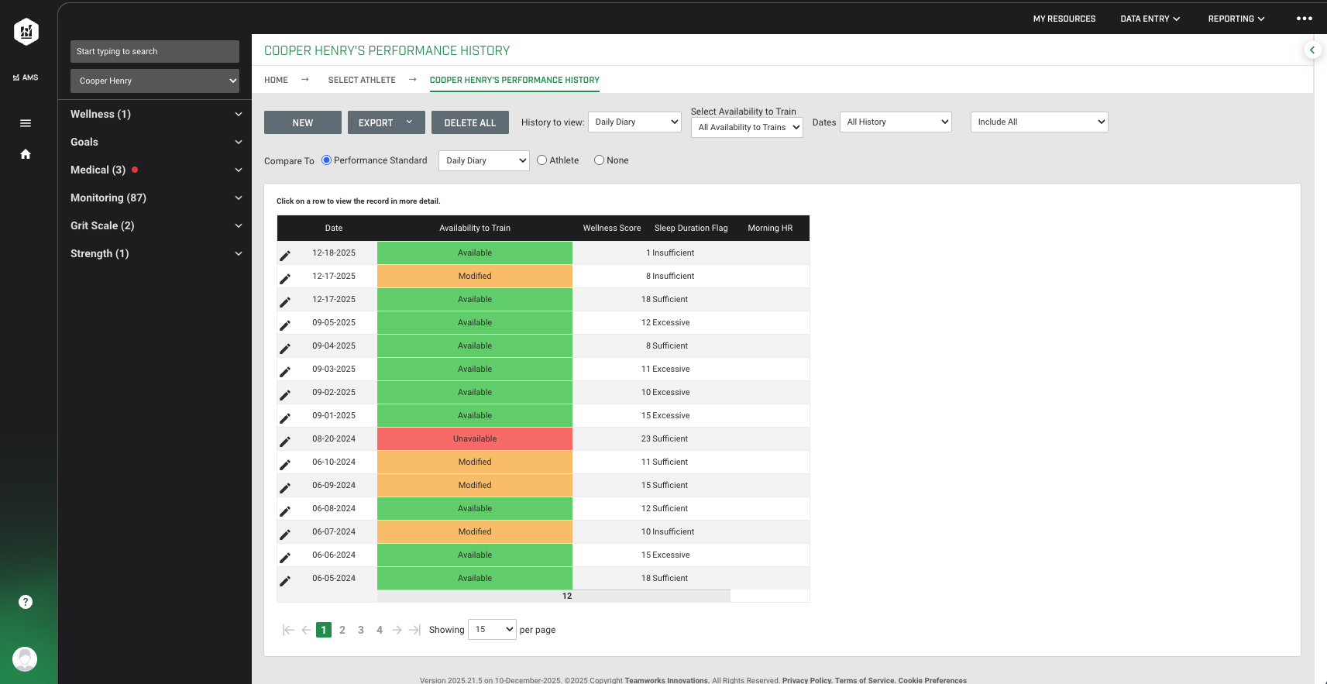
Task: Edit the 12-17-2025 Modified record pencil
Action: pos(285,278)
